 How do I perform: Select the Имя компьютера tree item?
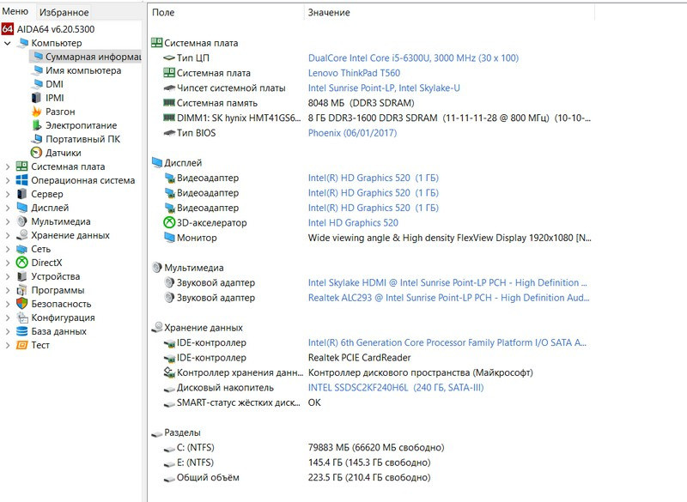82,70
